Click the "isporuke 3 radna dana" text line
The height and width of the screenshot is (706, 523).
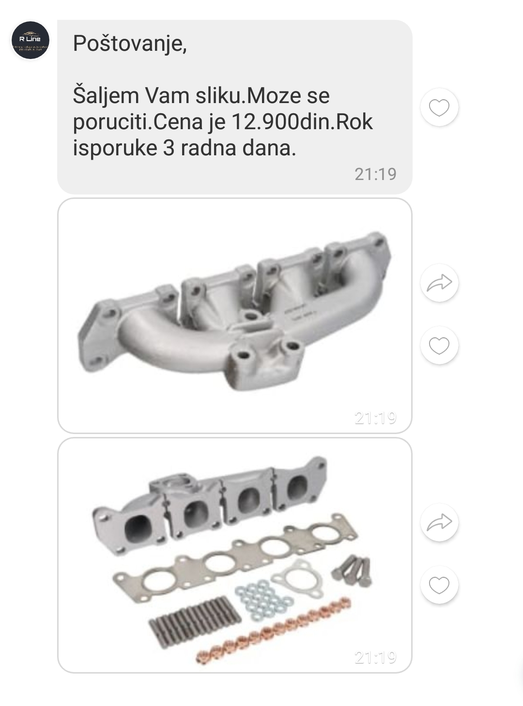coord(184,148)
